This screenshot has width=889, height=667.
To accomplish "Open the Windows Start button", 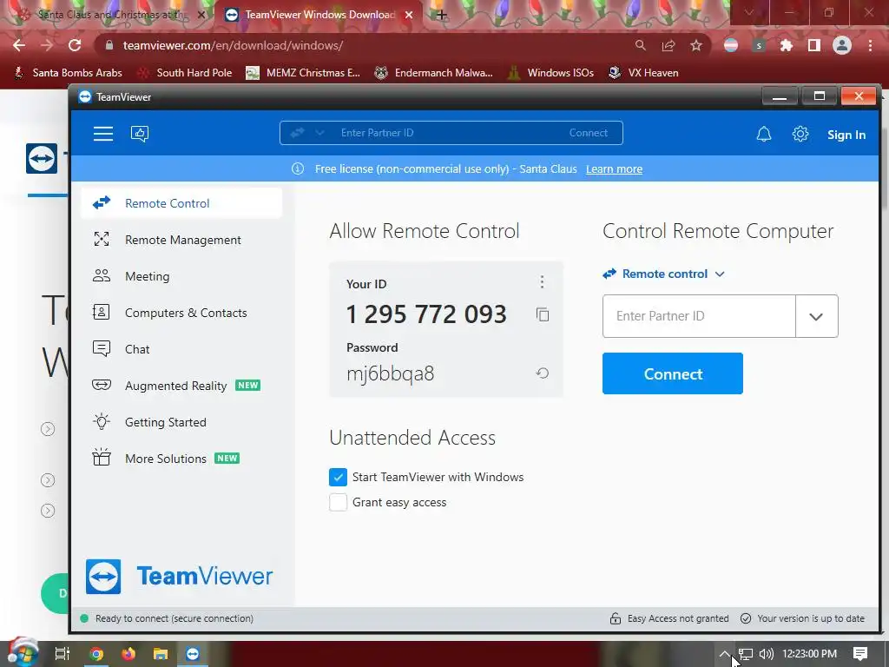I will tap(23, 653).
